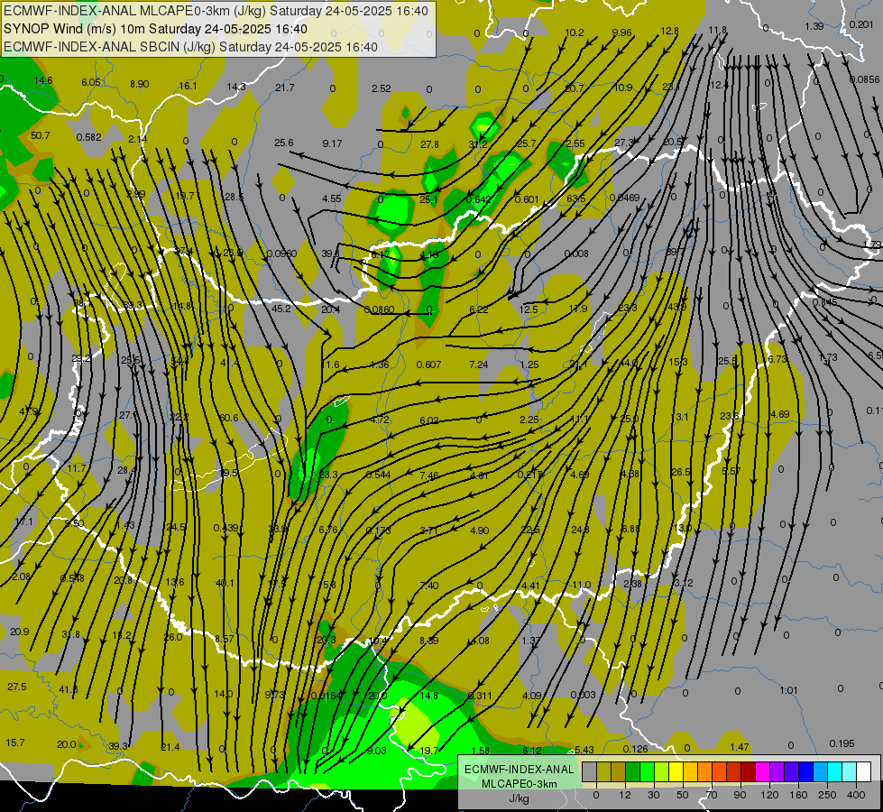The image size is (883, 812).
Task: Click the map value 0.201
Action: (x=861, y=24)
